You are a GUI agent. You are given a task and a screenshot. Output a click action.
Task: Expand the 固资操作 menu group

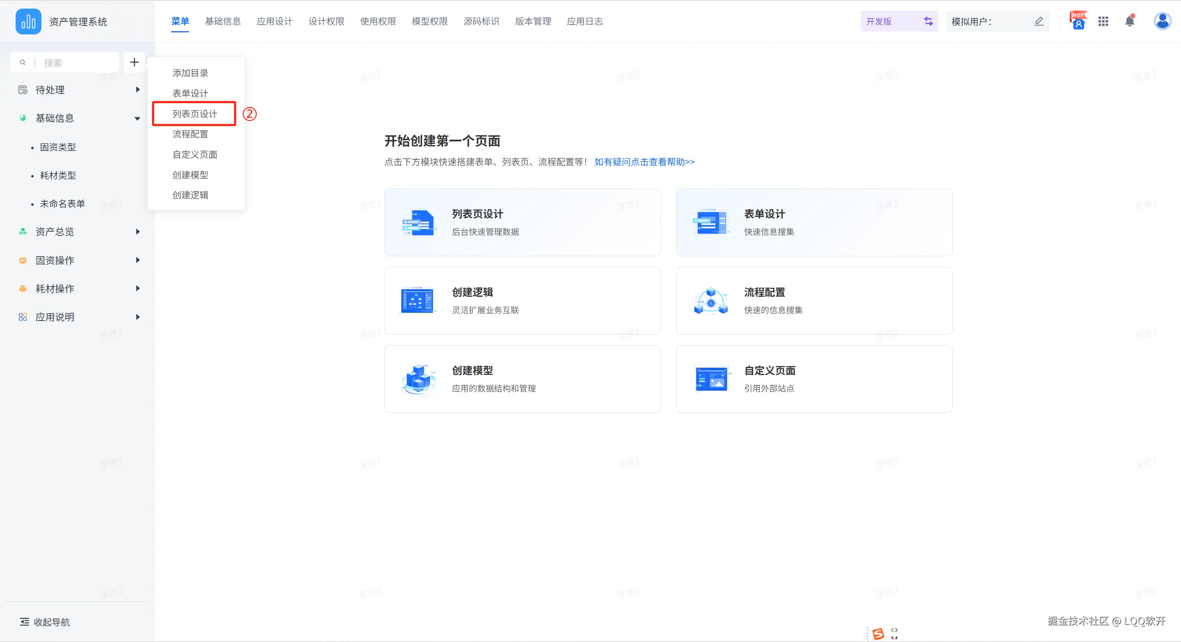tap(137, 260)
